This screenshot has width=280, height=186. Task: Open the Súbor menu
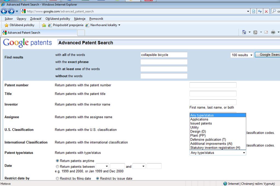8,19
